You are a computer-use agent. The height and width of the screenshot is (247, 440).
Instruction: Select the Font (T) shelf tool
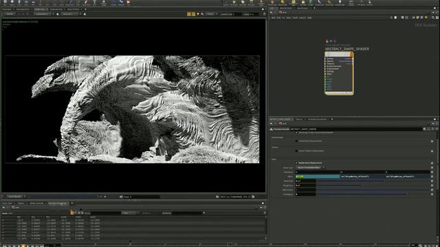95,3
